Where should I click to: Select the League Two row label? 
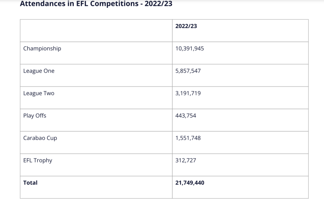pos(39,93)
